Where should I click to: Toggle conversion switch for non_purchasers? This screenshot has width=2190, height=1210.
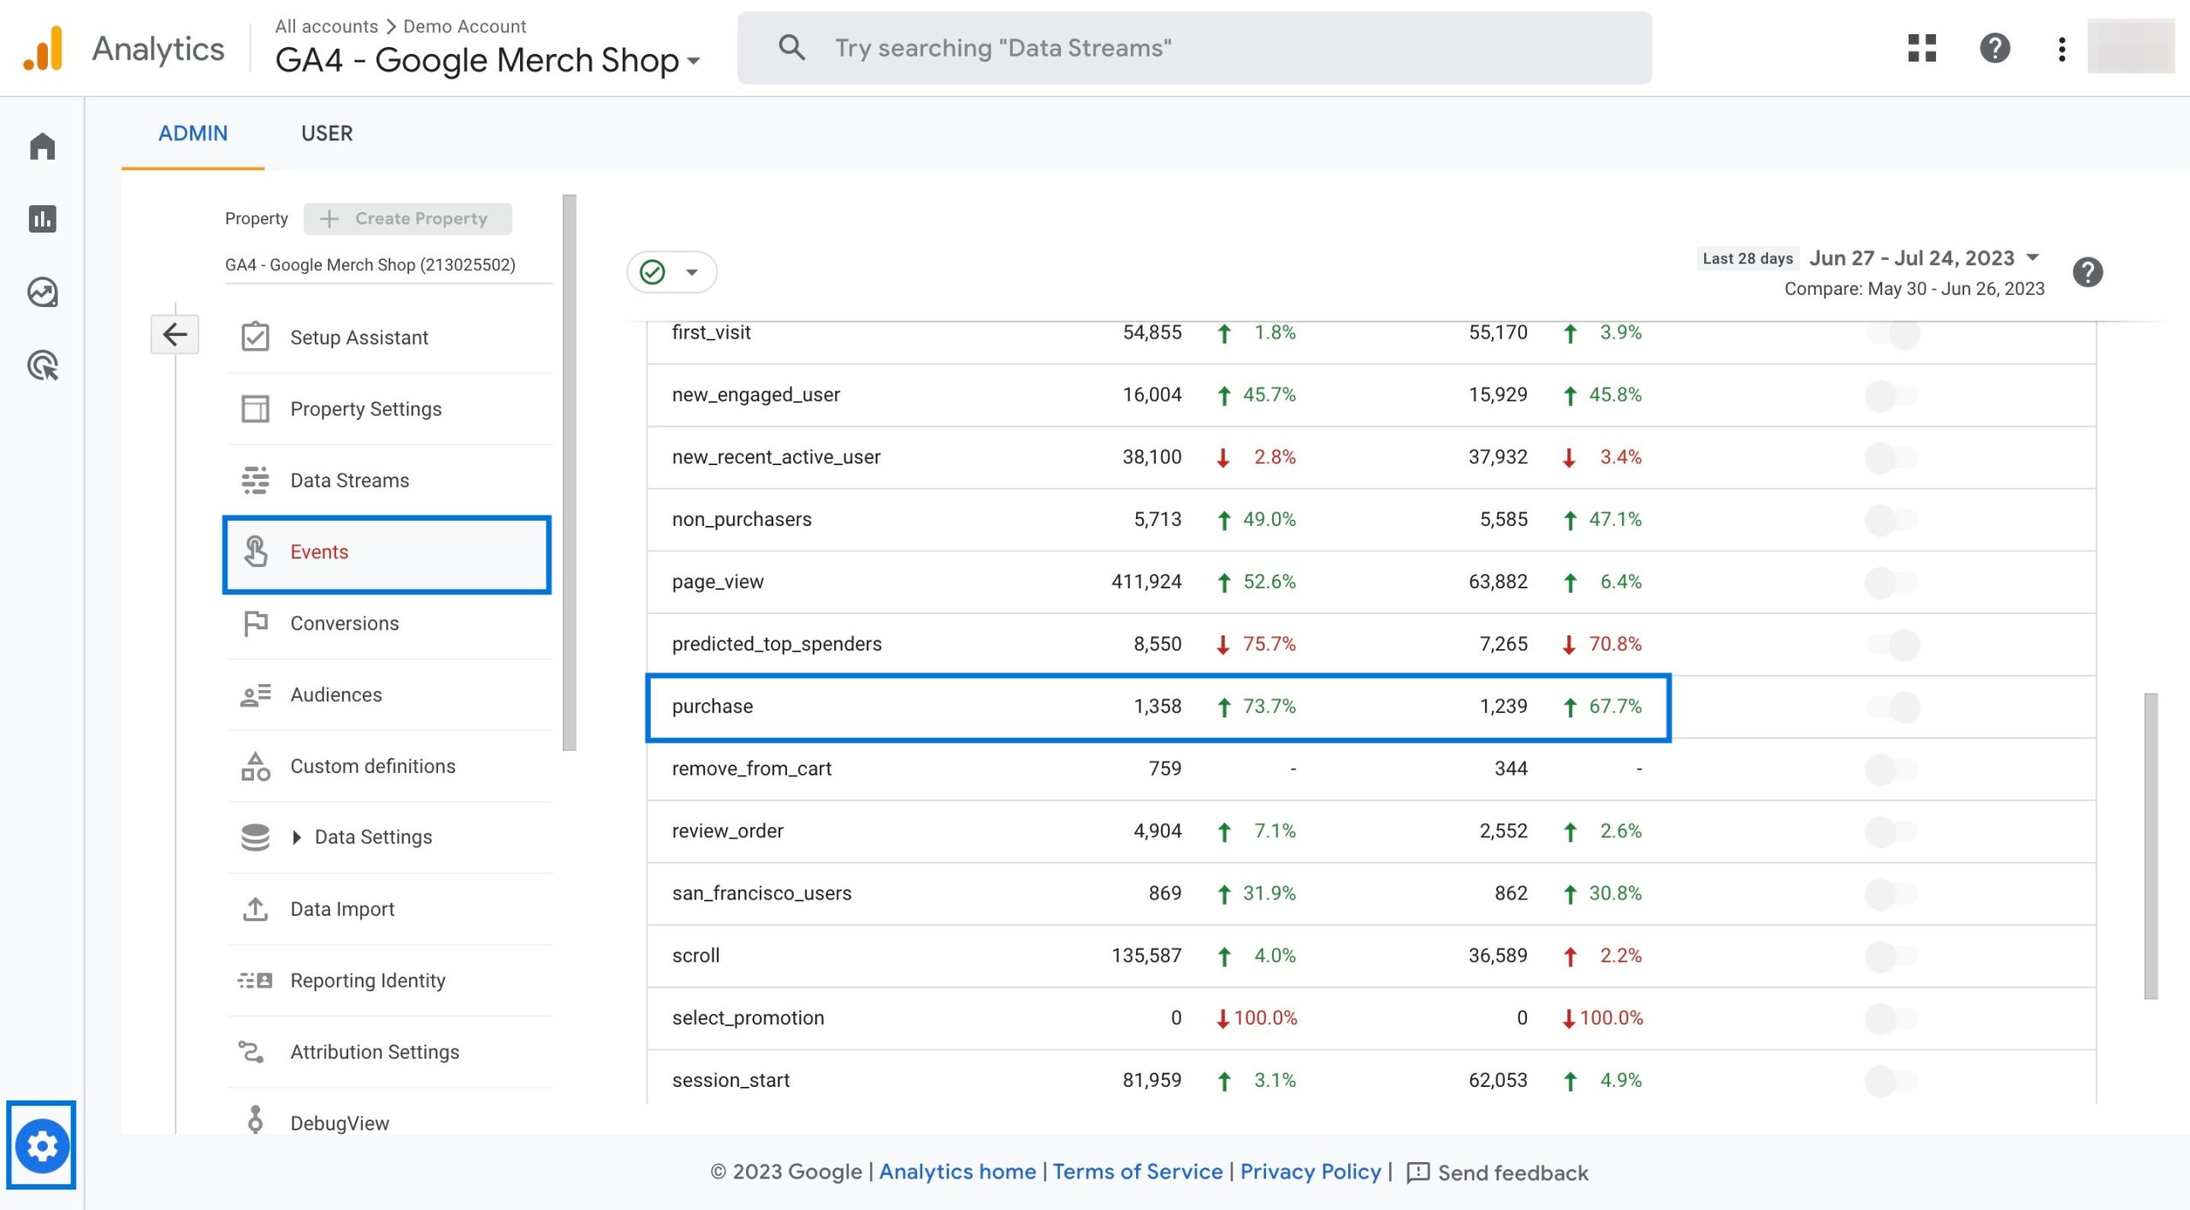click(x=1891, y=520)
